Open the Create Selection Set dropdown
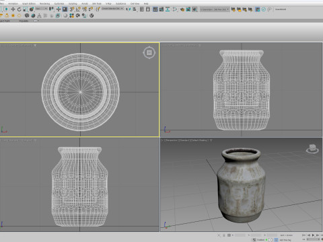 pyautogui.click(x=112, y=9)
